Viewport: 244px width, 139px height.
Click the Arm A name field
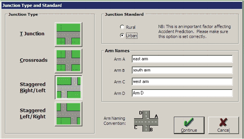point(182,59)
